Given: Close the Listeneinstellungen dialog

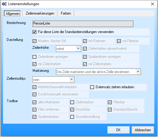Looking at the screenshot, I should pos(153,4).
